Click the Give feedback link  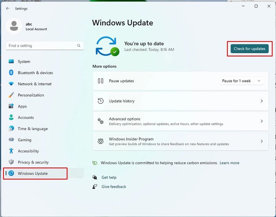click(x=114, y=187)
